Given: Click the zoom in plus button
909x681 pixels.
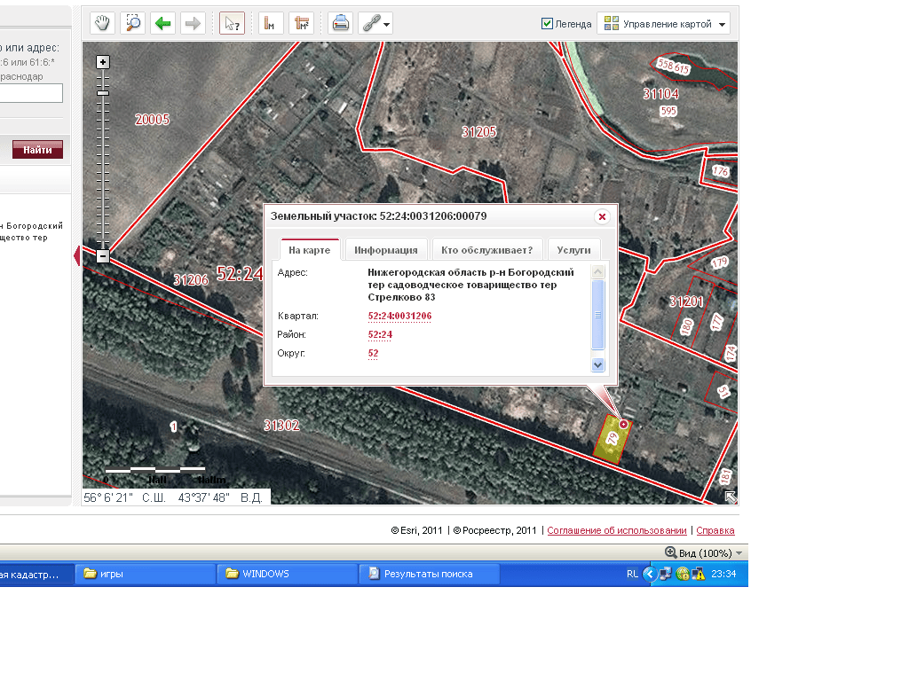Looking at the screenshot, I should point(103,62).
